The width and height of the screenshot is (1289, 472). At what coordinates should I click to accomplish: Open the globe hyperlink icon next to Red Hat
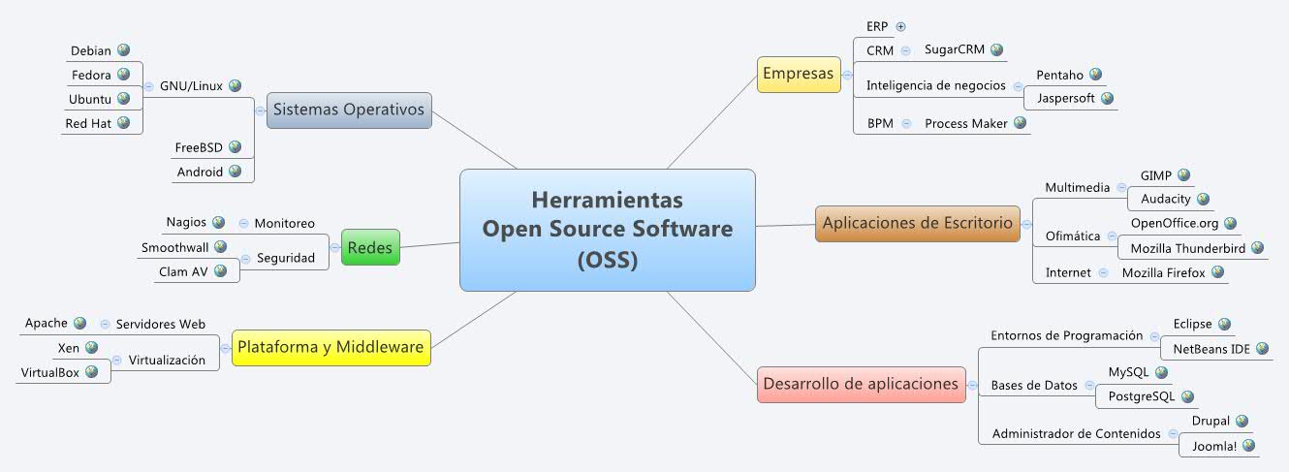pos(123,123)
